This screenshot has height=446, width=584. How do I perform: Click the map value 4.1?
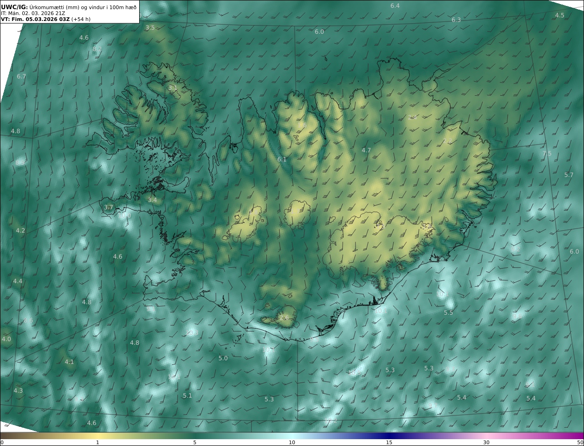click(69, 362)
